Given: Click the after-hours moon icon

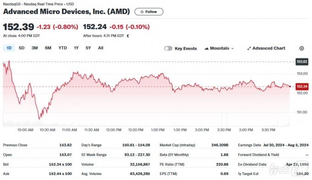Looking at the screenshot, I should coord(128,36).
